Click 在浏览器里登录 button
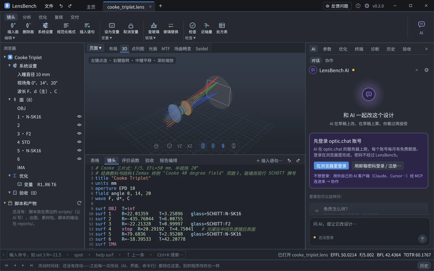The width and height of the screenshot is (434, 271). (331, 166)
